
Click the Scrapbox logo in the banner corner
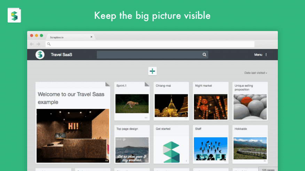point(14,15)
